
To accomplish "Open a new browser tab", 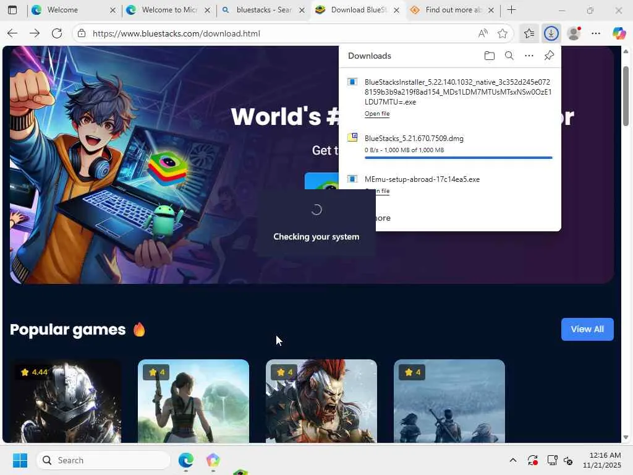I will (511, 10).
